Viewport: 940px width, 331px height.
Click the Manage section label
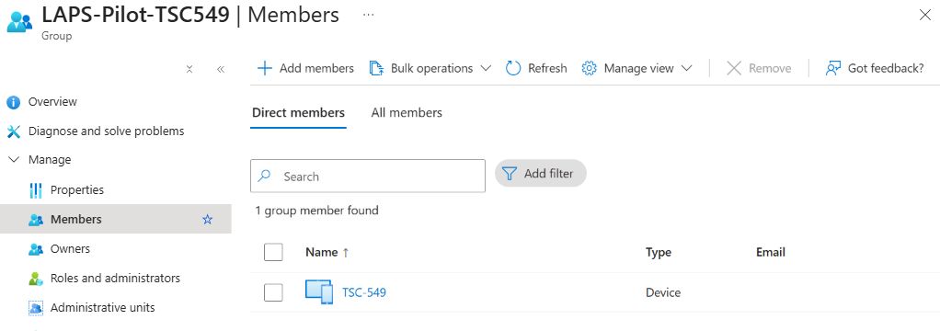point(50,160)
